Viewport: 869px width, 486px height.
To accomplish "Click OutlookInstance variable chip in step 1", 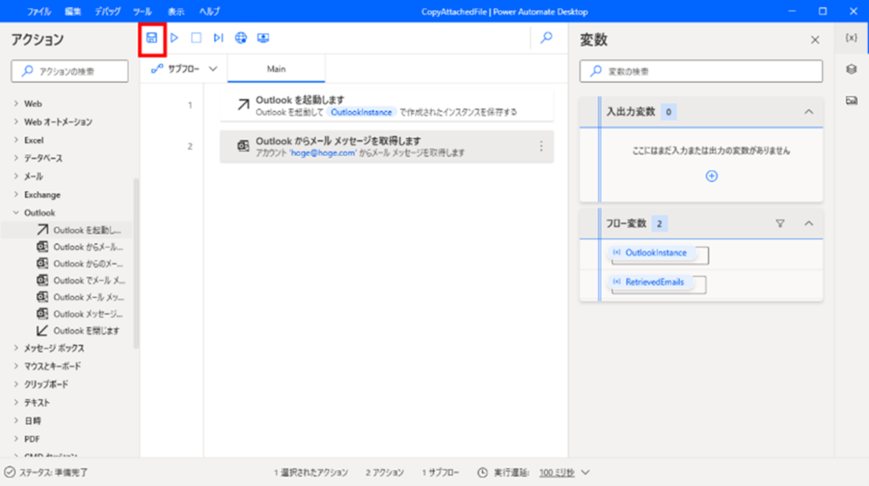I will [362, 113].
